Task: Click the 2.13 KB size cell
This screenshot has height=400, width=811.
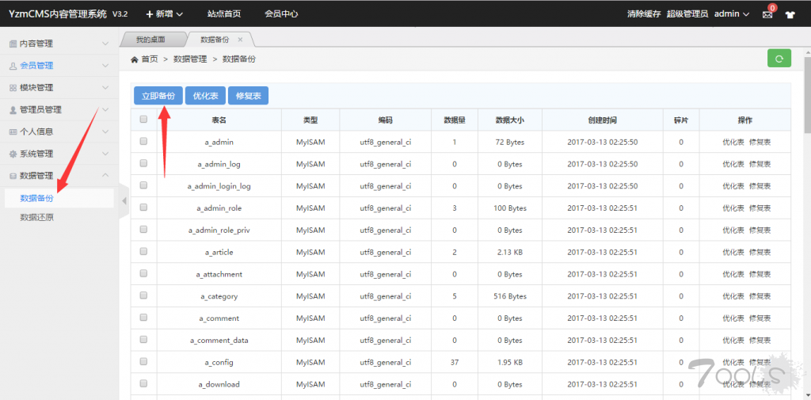Action: (510, 252)
